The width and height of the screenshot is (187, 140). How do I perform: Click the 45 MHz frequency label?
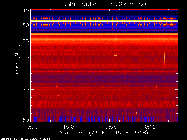coord(26,10)
